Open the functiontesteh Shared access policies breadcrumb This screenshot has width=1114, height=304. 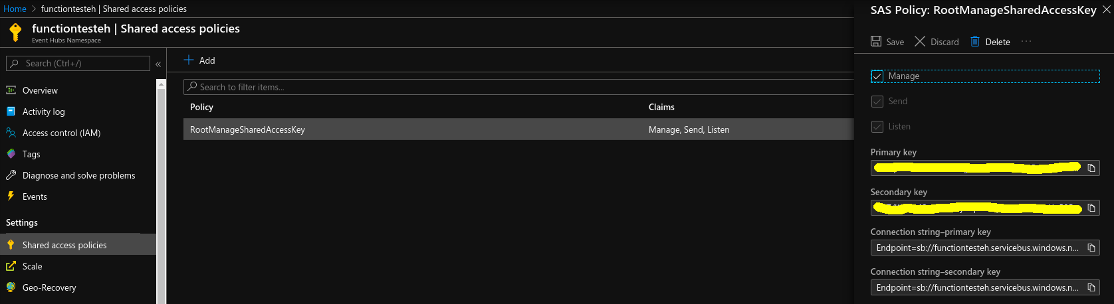click(114, 9)
